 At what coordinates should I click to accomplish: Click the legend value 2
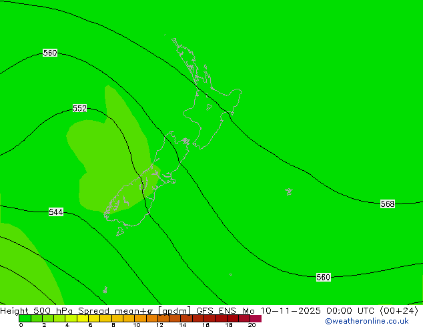[x=44, y=325]
